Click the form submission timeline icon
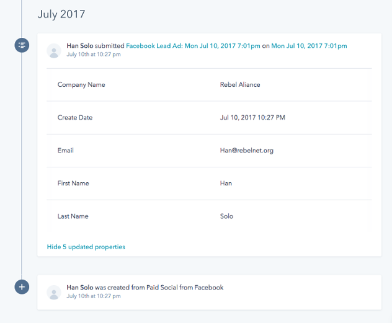The image size is (392, 323). click(22, 45)
